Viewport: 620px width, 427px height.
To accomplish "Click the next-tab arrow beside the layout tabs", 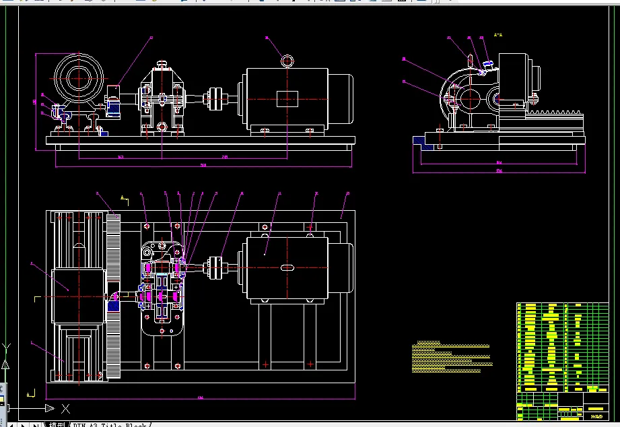I will [x=23, y=425].
